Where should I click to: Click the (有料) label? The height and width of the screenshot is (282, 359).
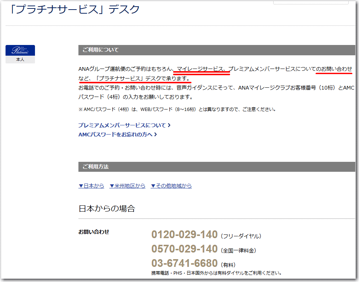pos(228,265)
